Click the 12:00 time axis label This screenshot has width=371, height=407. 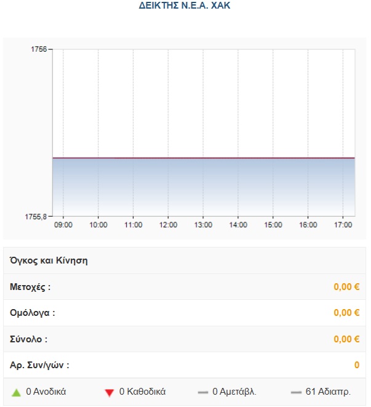tap(168, 225)
